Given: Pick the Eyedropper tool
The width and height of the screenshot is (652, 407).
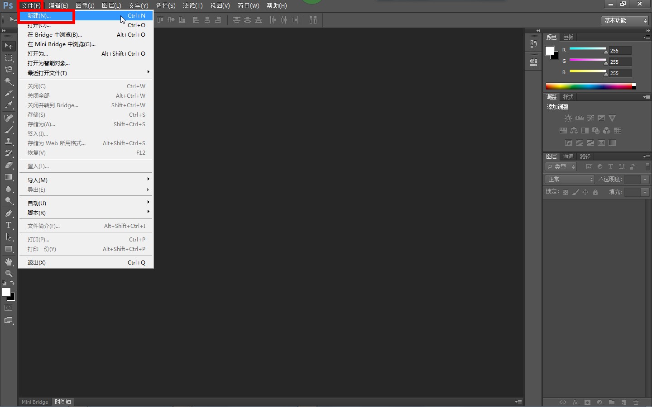Looking at the screenshot, I should point(9,105).
